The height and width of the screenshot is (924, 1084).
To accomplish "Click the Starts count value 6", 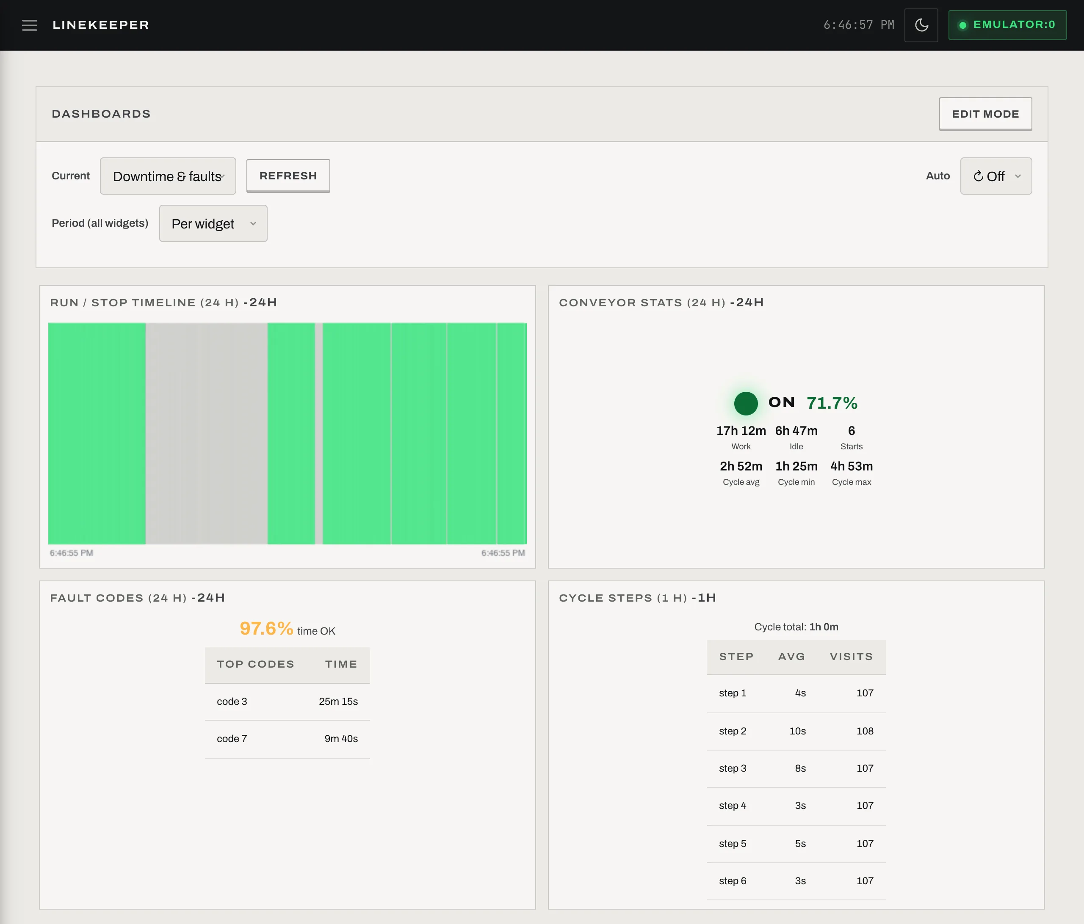I will point(852,431).
